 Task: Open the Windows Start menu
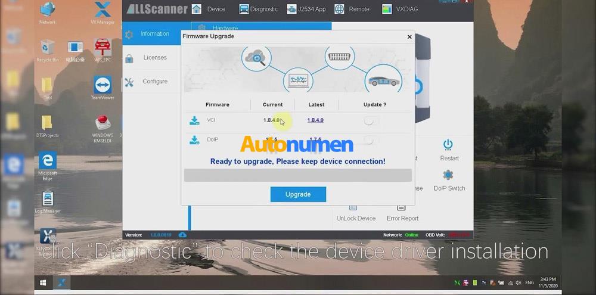(43, 283)
